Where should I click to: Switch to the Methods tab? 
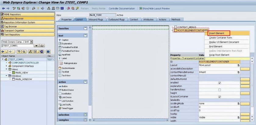(x=176, y=19)
